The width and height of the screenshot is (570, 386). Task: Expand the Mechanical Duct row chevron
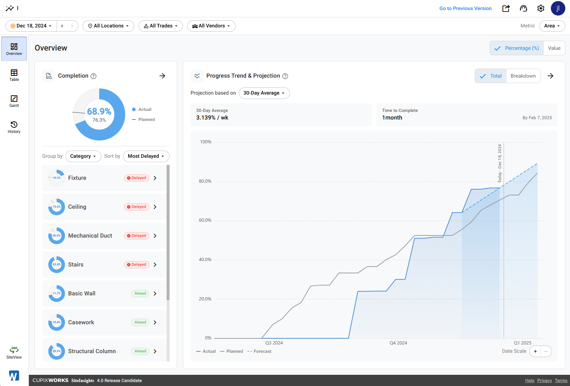[x=155, y=236]
